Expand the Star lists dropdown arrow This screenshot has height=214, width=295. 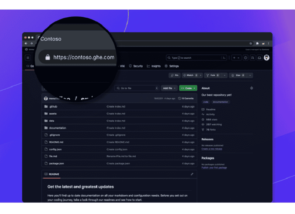(x=250, y=75)
